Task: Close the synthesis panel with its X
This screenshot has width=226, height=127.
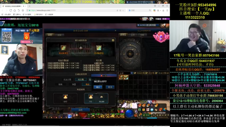Action: 116,30
